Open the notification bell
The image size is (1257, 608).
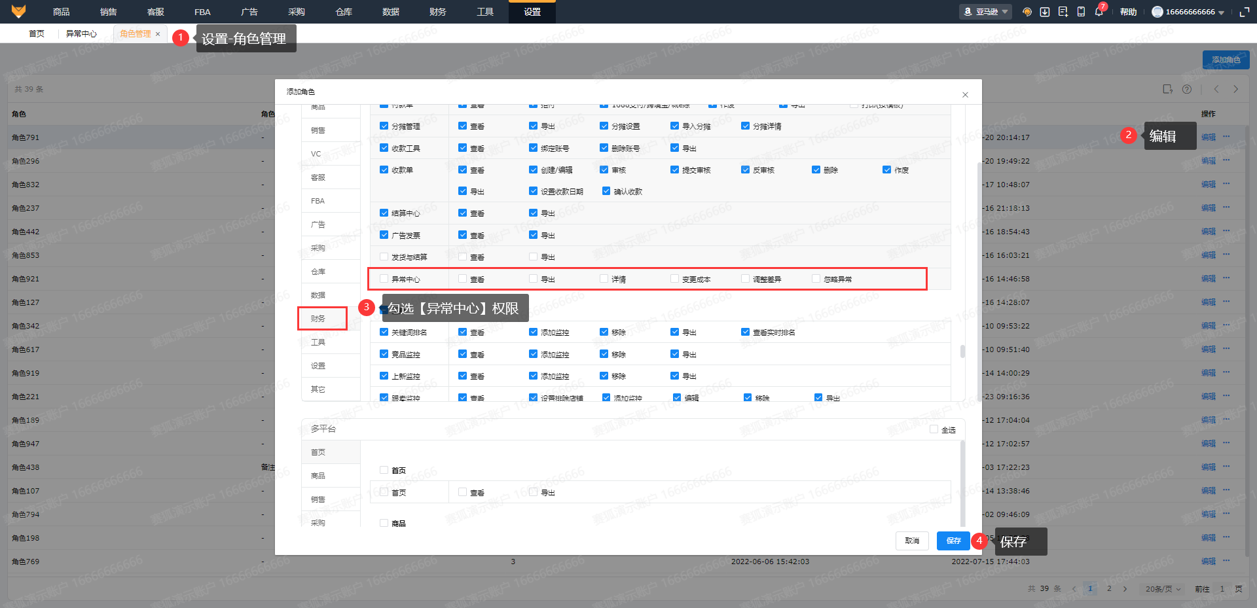(1099, 12)
